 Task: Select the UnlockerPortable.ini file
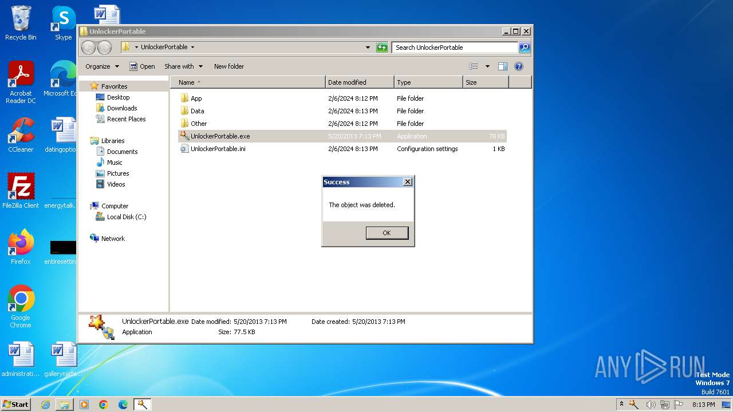pyautogui.click(x=342, y=149)
